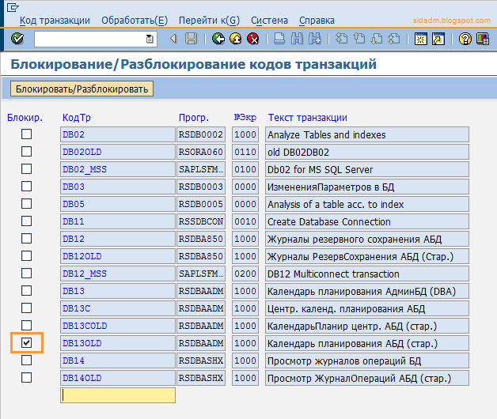Tick the lock checkbox for DB11

click(27, 221)
